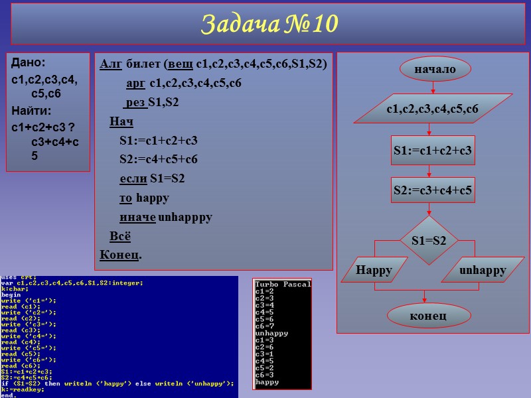Click the S1:=c1+c2+c3 process block

pos(432,151)
